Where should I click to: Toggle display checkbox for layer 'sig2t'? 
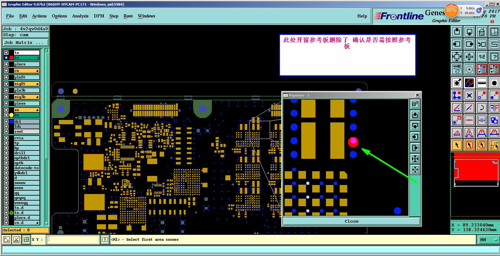pyautogui.click(x=6, y=84)
